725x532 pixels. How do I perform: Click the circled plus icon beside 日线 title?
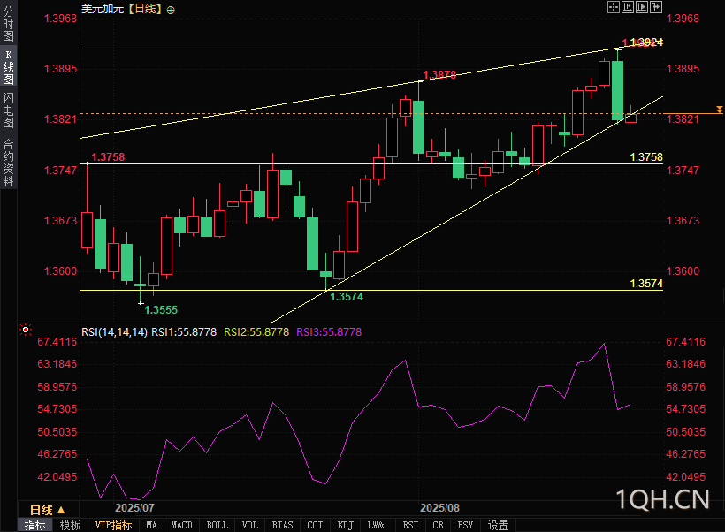(171, 9)
